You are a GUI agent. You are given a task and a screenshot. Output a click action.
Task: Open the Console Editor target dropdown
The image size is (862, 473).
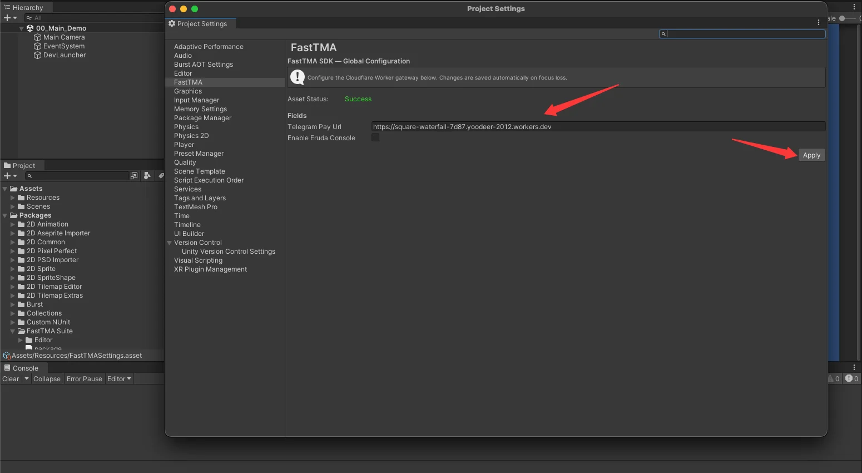(119, 379)
